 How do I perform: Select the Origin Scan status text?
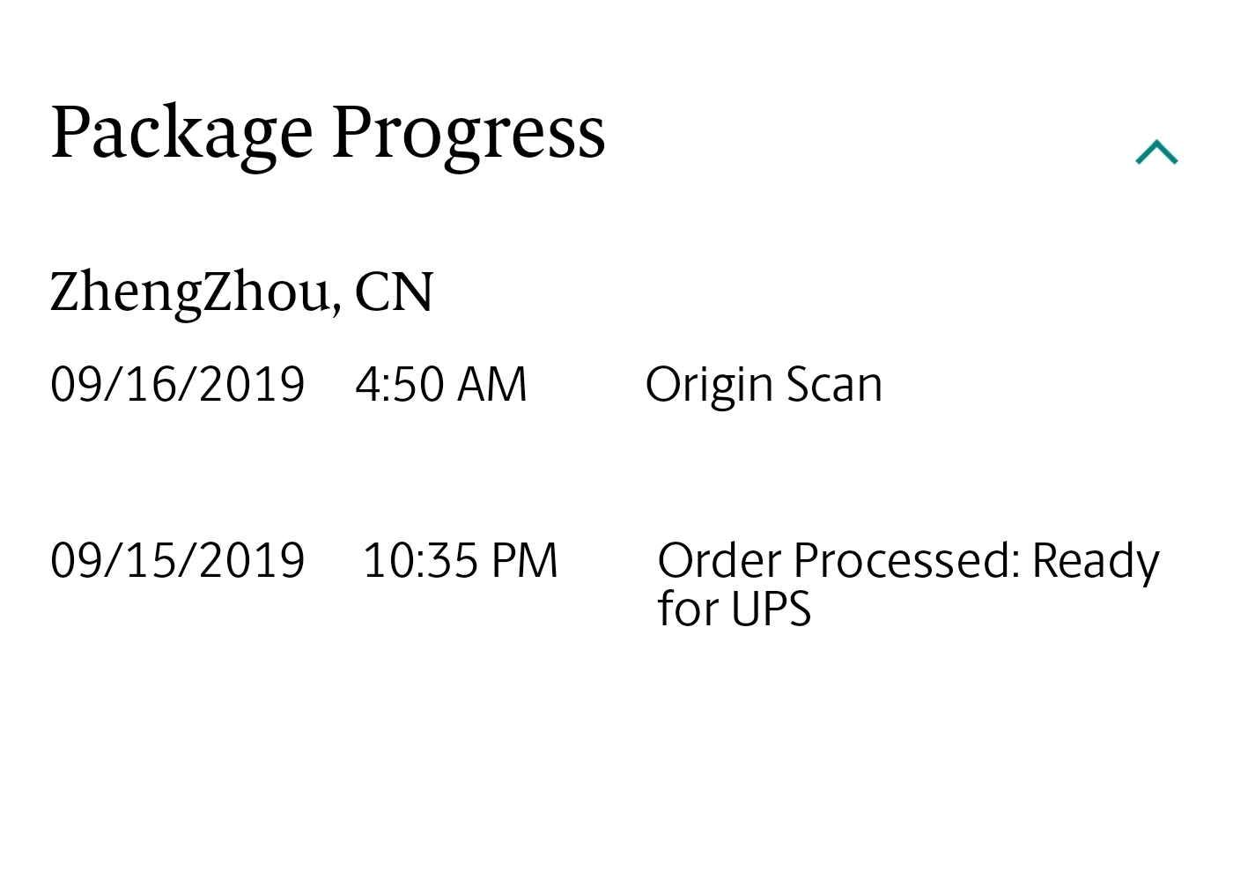[x=763, y=385]
